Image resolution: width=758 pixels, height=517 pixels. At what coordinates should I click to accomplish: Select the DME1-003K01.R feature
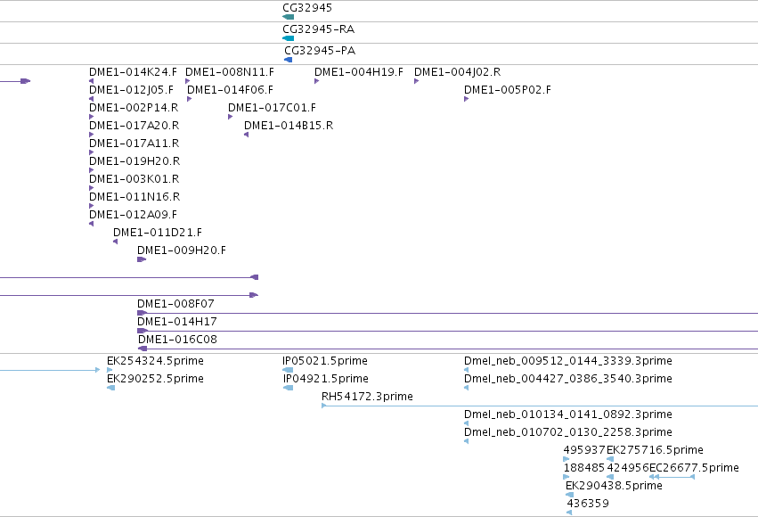[134, 179]
